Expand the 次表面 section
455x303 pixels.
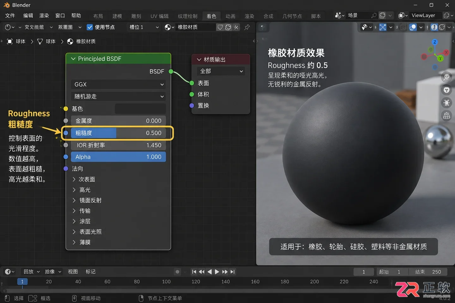click(84, 179)
